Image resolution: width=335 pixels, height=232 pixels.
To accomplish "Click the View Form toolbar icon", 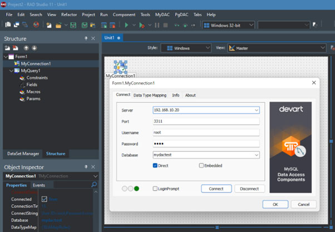I will [x=17, y=25].
